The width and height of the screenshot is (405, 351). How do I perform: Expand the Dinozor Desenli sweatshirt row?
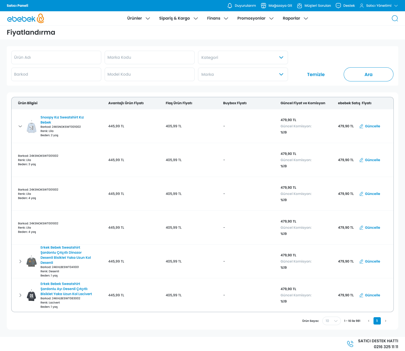pyautogui.click(x=20, y=261)
